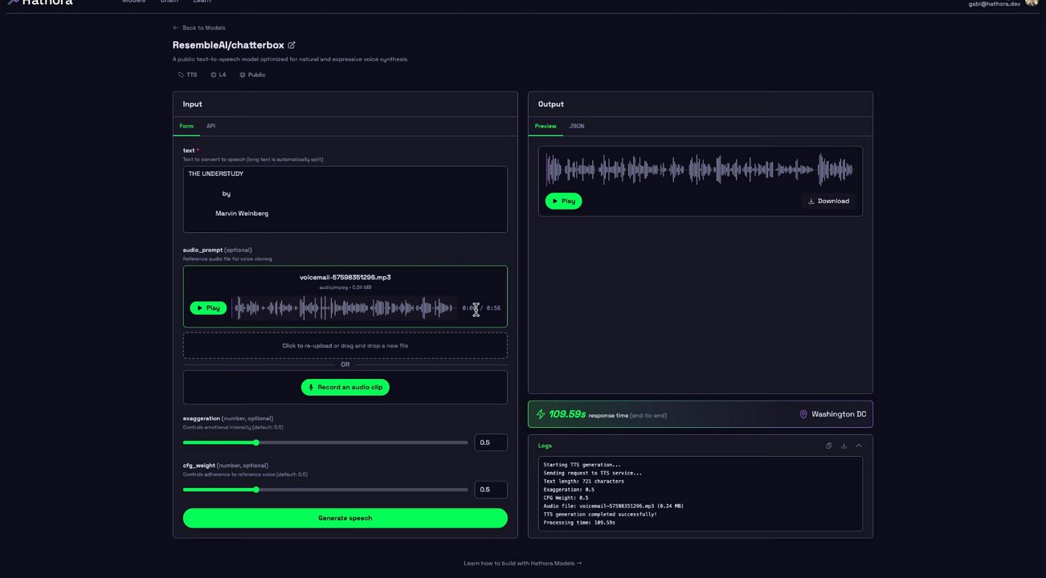Click the 0:56 audio duration text

[493, 308]
